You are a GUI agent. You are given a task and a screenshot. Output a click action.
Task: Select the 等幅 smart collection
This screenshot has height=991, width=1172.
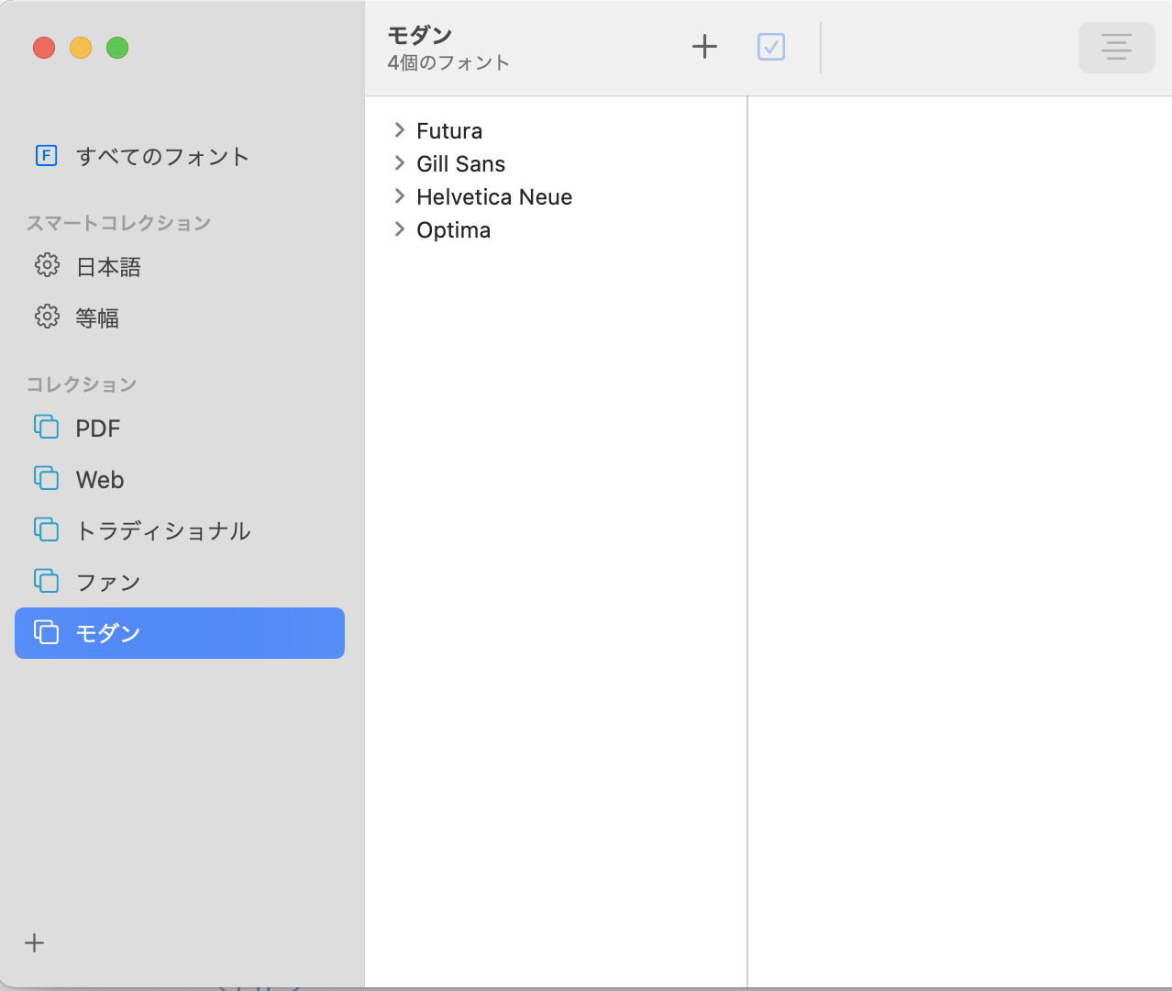[x=180, y=317]
